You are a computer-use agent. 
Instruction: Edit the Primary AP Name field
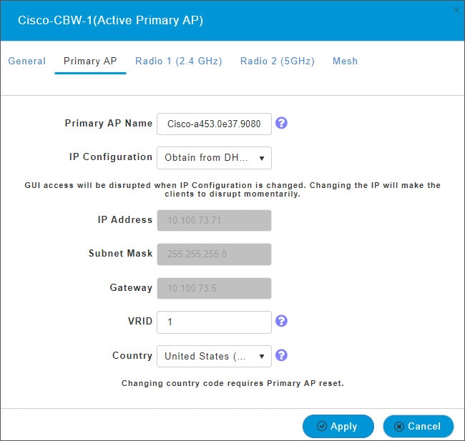pos(214,124)
